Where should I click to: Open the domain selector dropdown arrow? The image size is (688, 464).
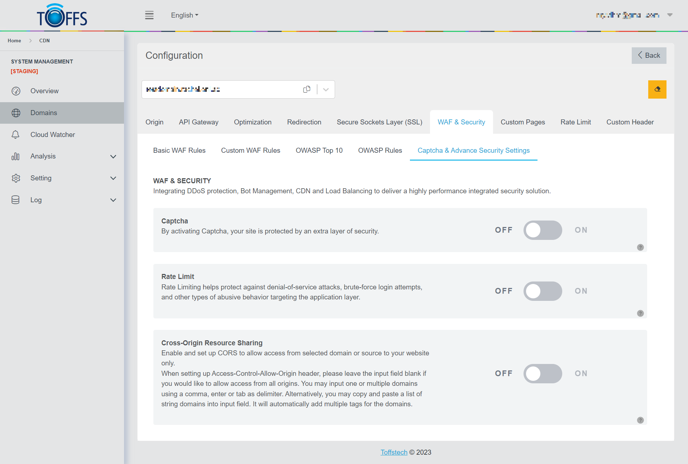click(326, 90)
